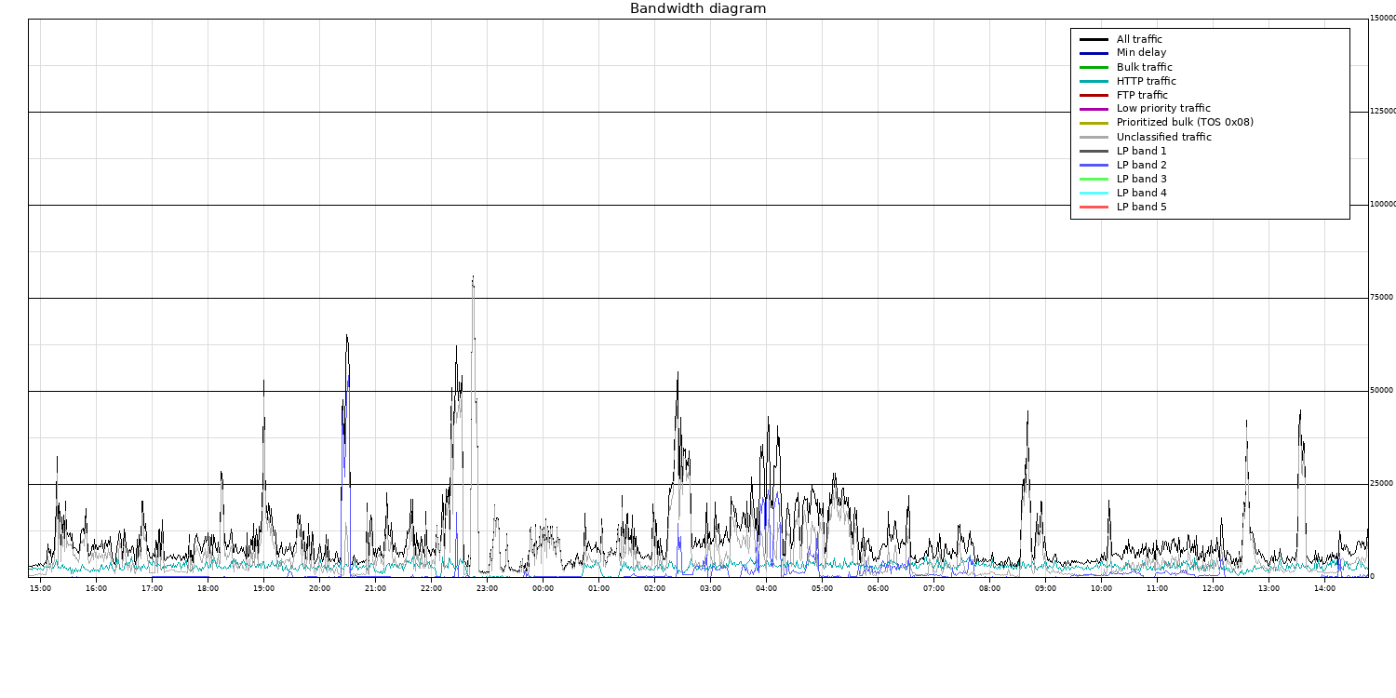Select the "LP band 5" legend entry
The image size is (1396, 698).
[1141, 207]
